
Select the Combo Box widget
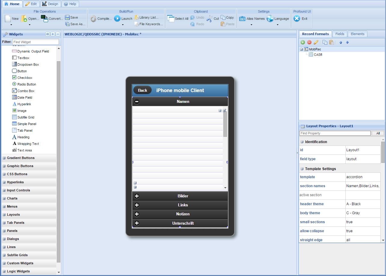[23, 91]
